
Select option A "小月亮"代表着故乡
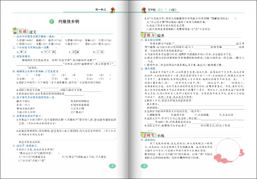coord(32,157)
